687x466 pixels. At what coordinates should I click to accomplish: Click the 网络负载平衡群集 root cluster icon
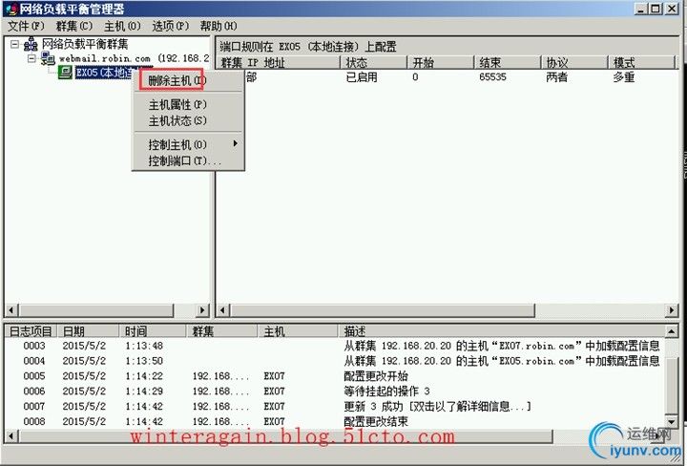pyautogui.click(x=31, y=44)
